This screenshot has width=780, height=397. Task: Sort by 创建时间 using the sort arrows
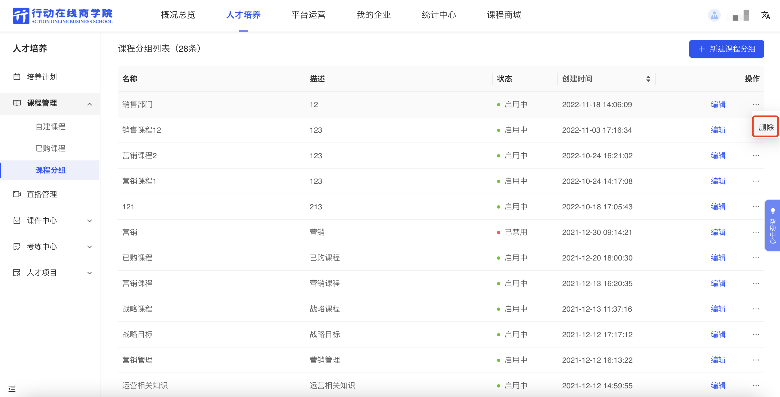point(648,79)
